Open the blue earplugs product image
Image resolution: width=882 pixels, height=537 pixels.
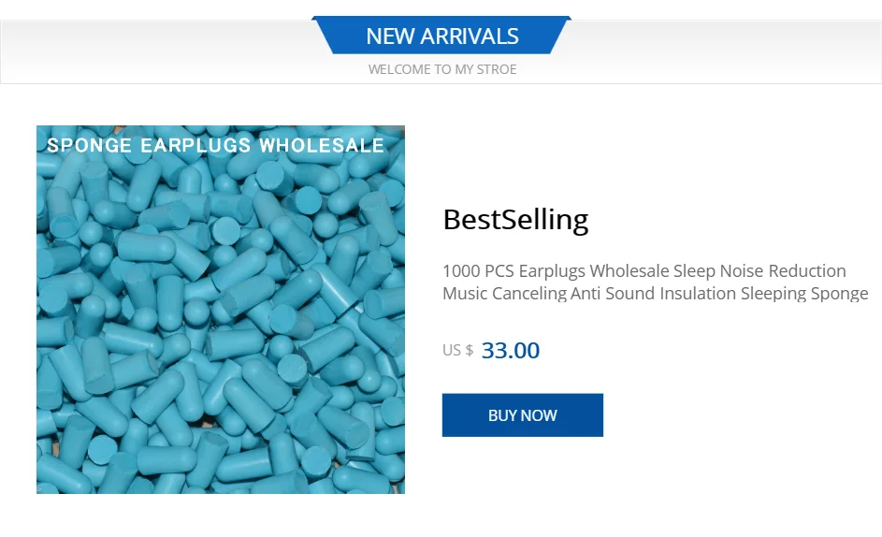[221, 310]
